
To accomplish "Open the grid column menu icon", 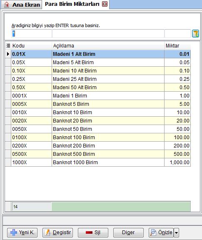I will point(8,45).
